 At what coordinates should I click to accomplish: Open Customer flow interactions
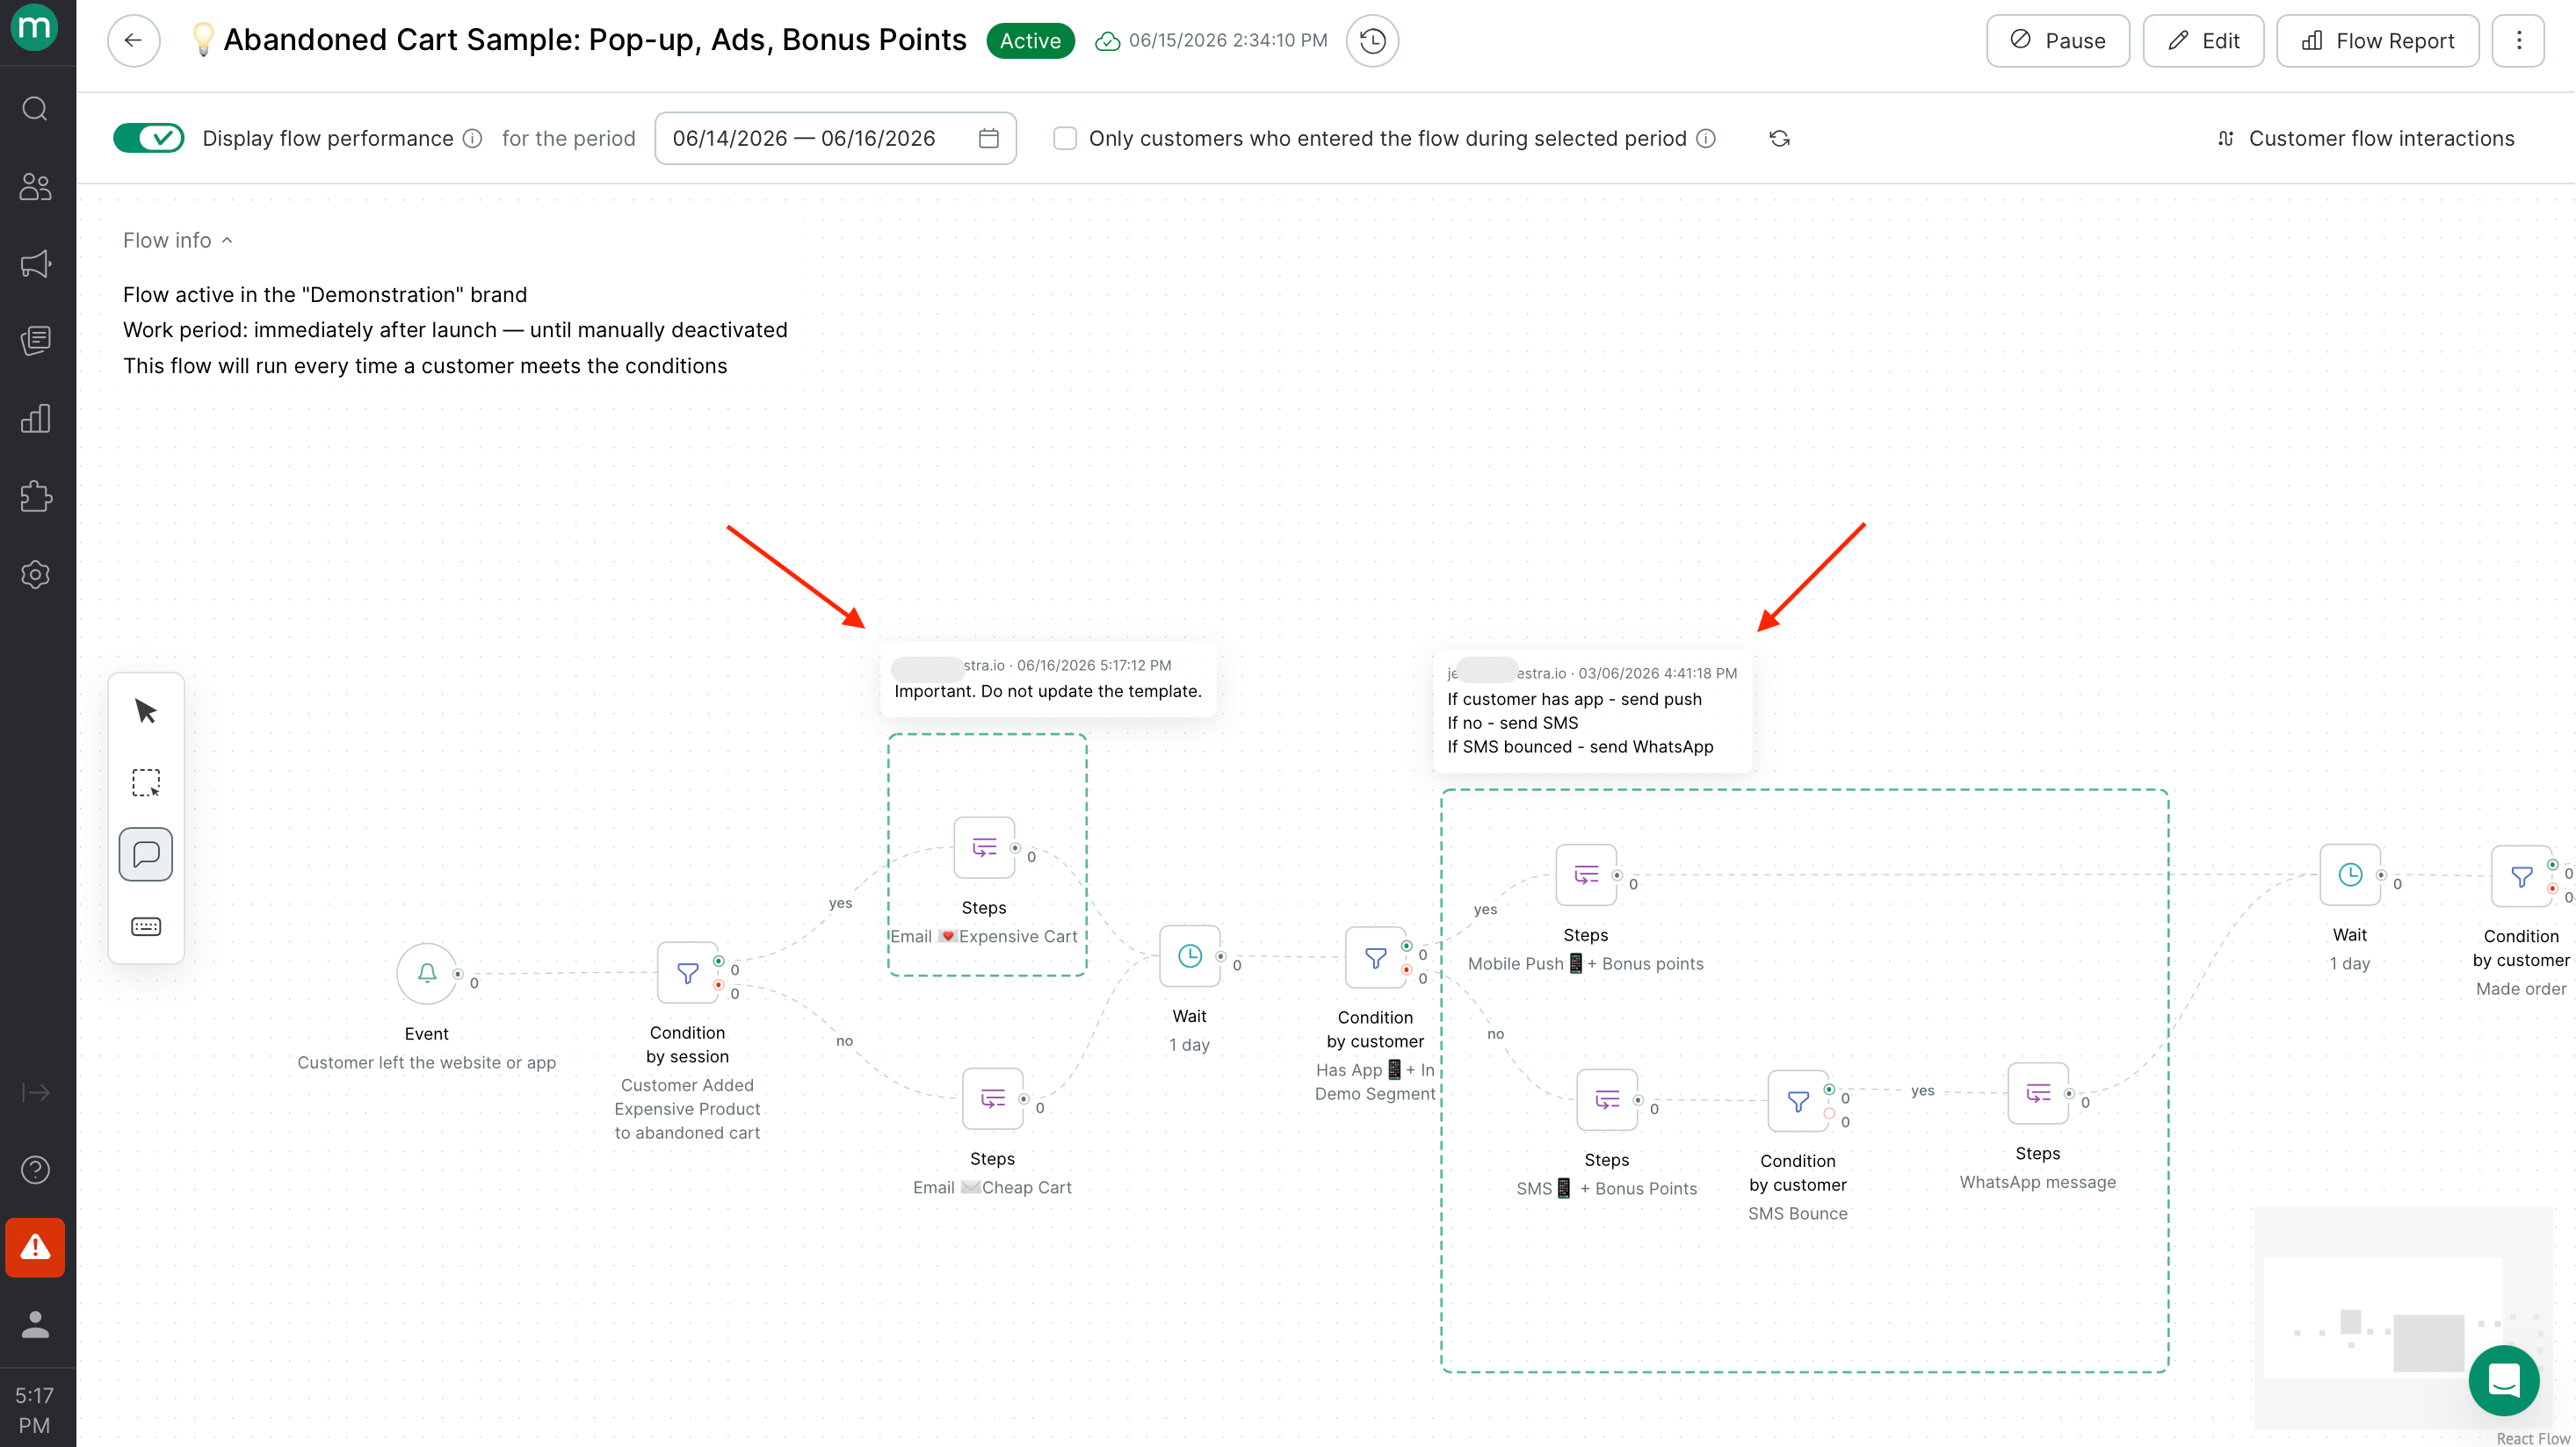(x=2365, y=139)
